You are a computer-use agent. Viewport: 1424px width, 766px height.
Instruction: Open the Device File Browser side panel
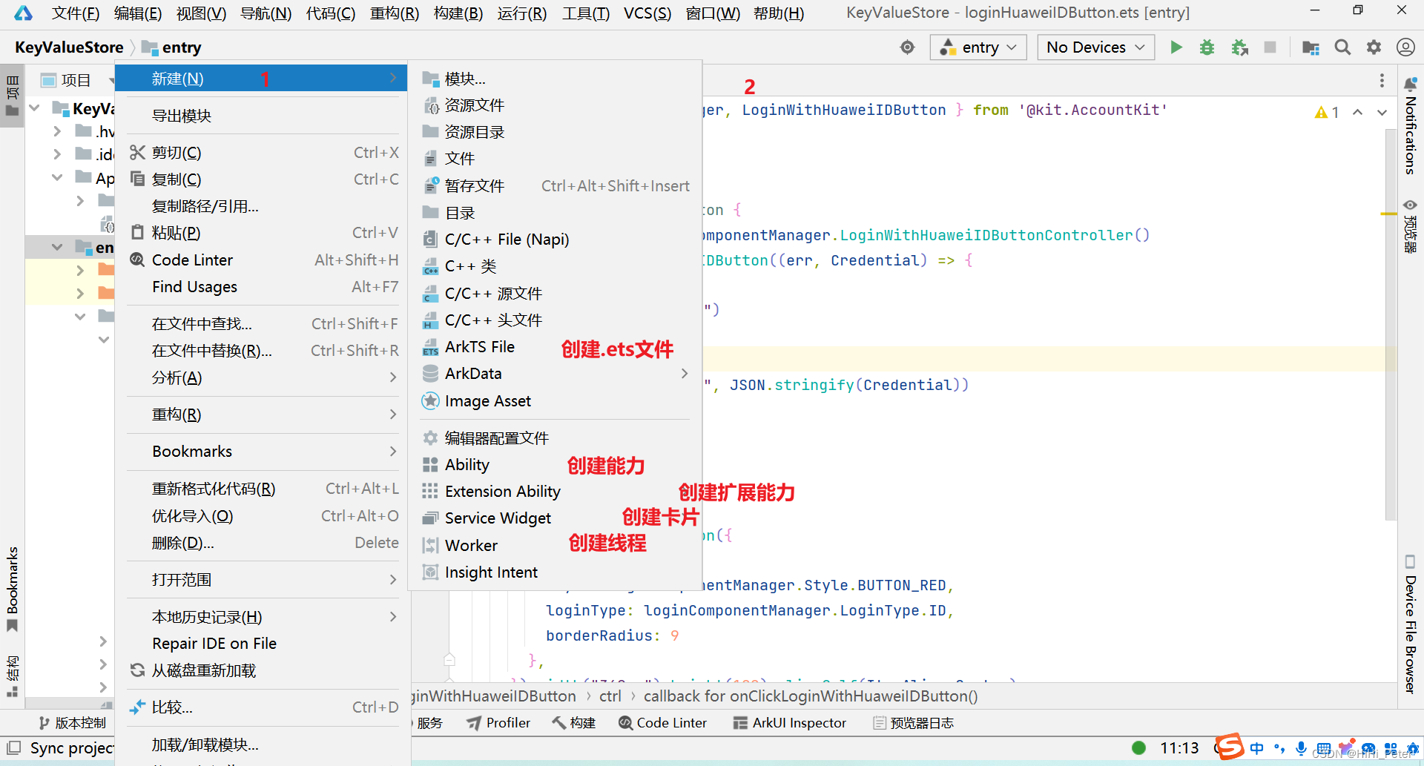[x=1411, y=624]
